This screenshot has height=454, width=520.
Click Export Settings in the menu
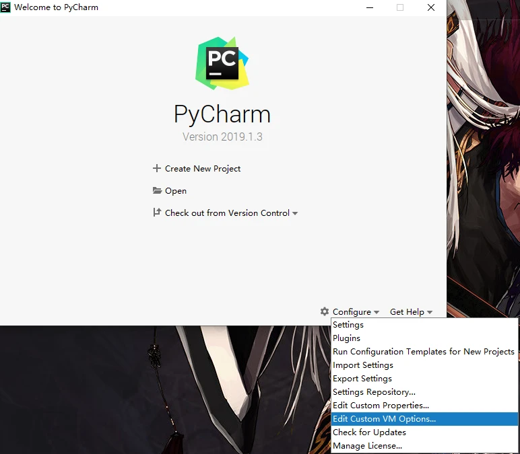(362, 379)
